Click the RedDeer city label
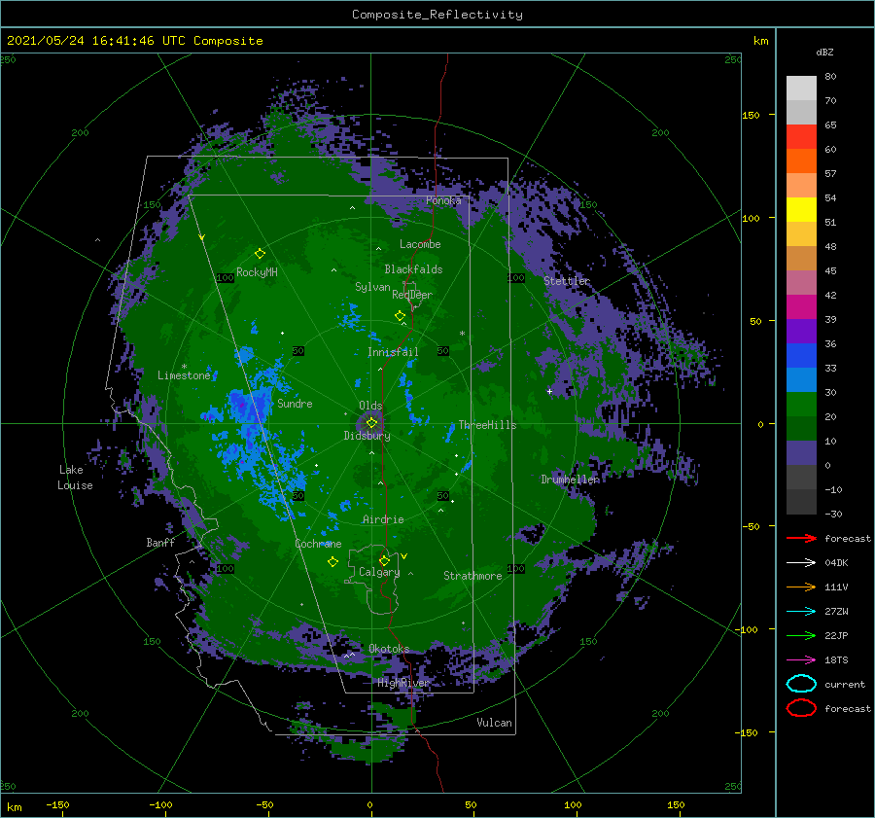This screenshot has height=818, width=875. tap(412, 295)
